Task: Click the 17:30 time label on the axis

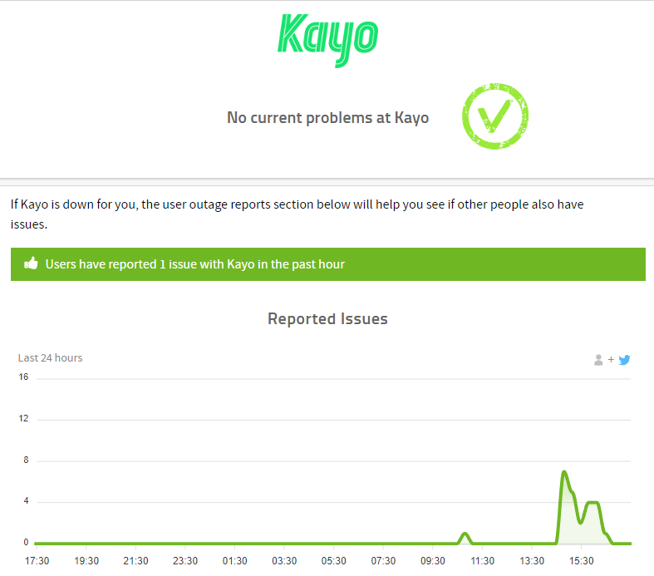Action: (x=37, y=560)
